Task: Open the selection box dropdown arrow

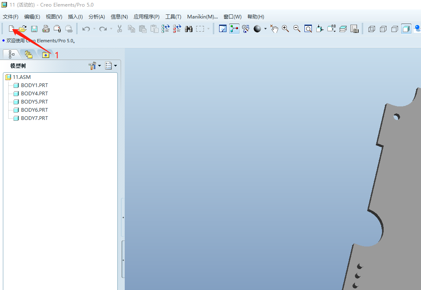Action: tap(208, 29)
